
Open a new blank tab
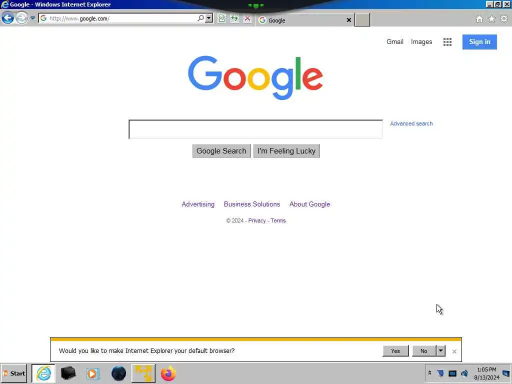pos(362,20)
